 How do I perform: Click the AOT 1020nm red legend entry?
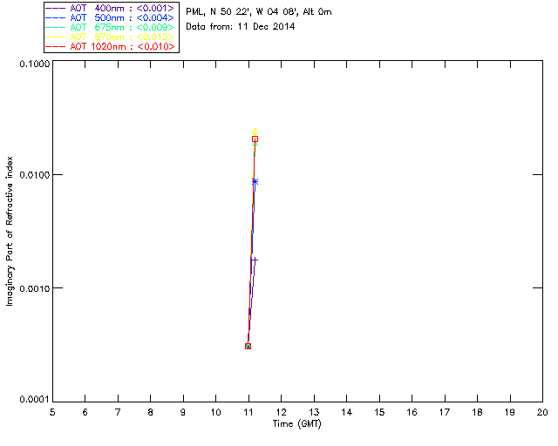pos(110,46)
